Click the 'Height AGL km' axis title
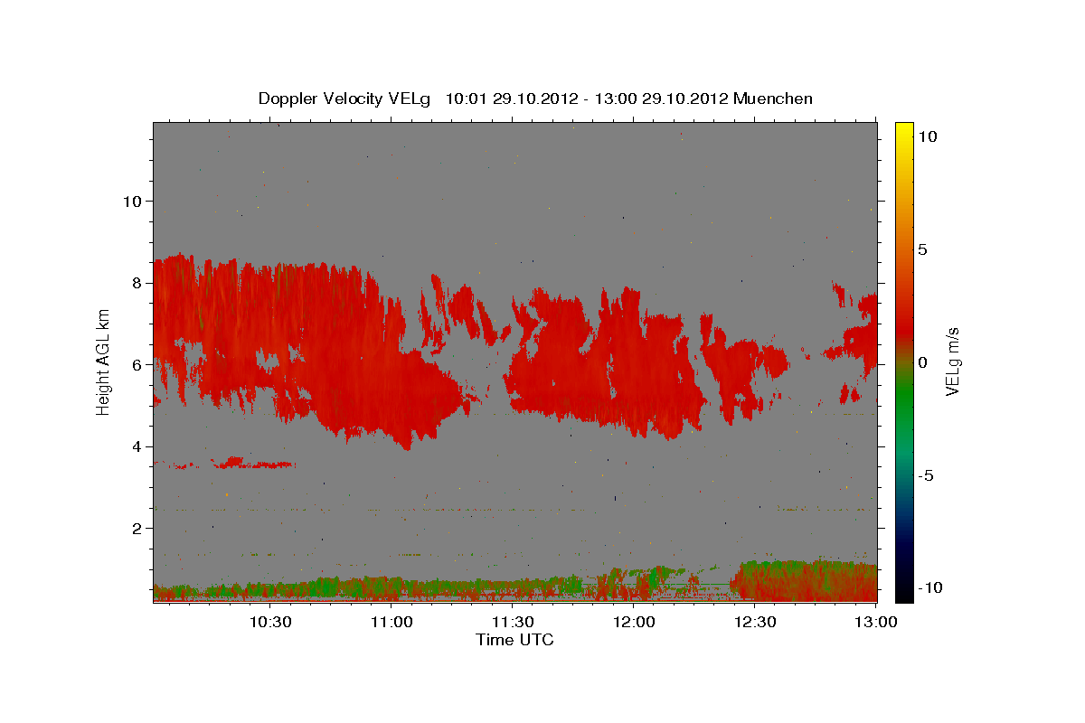Image resolution: width=1085 pixels, height=723 pixels. click(x=103, y=361)
